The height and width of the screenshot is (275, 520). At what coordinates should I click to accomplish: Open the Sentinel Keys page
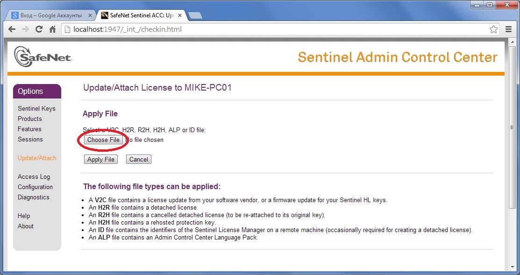(x=36, y=108)
